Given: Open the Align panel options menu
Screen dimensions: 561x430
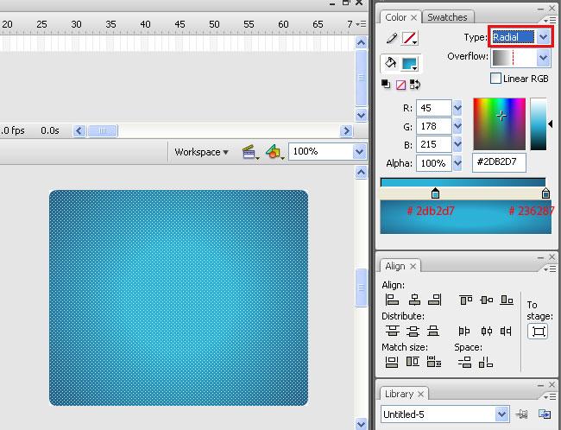Looking at the screenshot, I should 550,269.
